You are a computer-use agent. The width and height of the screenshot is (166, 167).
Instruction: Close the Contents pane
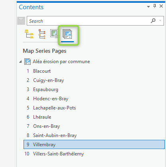pos(161,6)
